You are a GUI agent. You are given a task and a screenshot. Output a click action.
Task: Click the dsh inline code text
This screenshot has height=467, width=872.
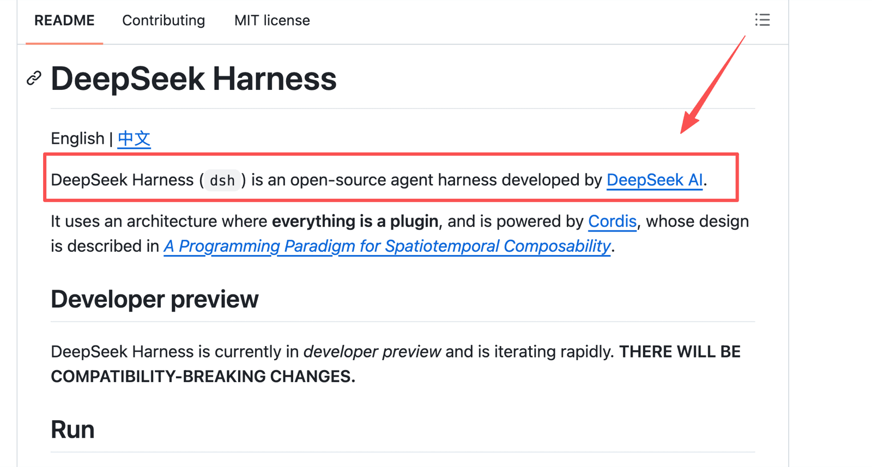222,180
